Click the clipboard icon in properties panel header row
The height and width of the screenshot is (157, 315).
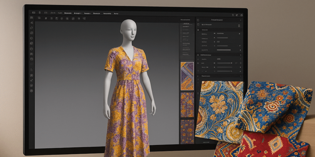239,25
